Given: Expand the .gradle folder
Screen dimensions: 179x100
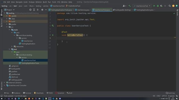Looking at the screenshot, I should pyautogui.click(x=7, y=16).
